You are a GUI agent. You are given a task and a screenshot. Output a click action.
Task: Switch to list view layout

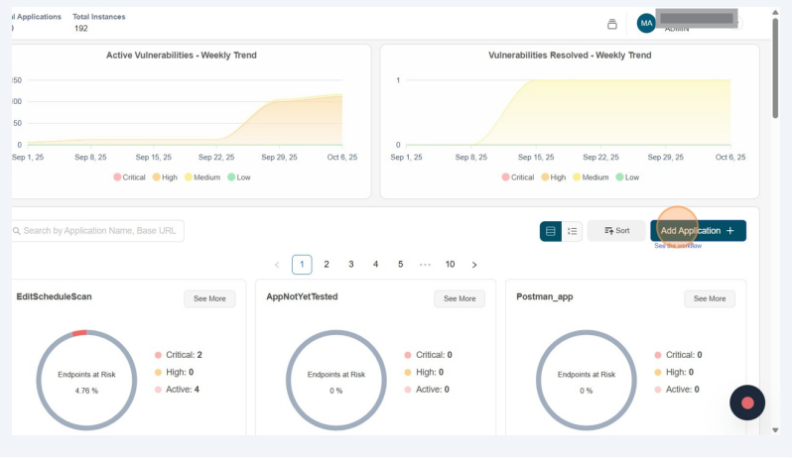tap(573, 231)
